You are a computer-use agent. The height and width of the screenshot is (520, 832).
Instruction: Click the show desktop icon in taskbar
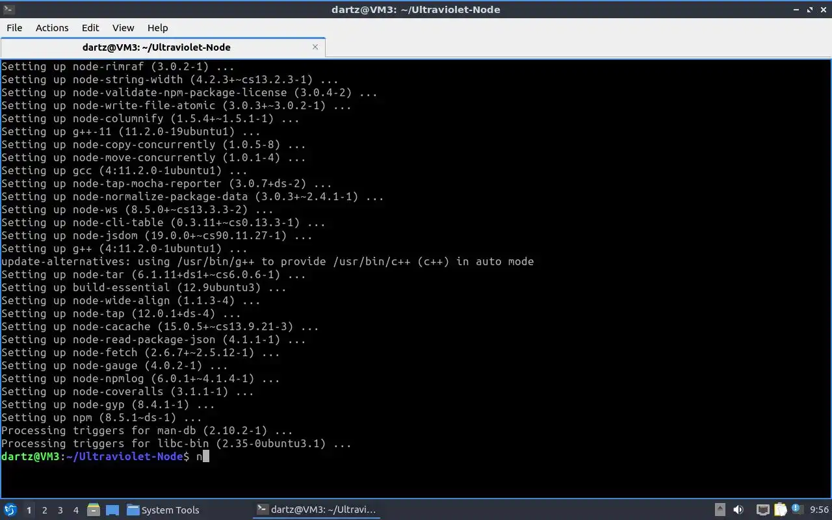[112, 510]
